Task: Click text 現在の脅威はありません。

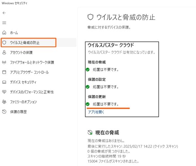Action: (106, 141)
